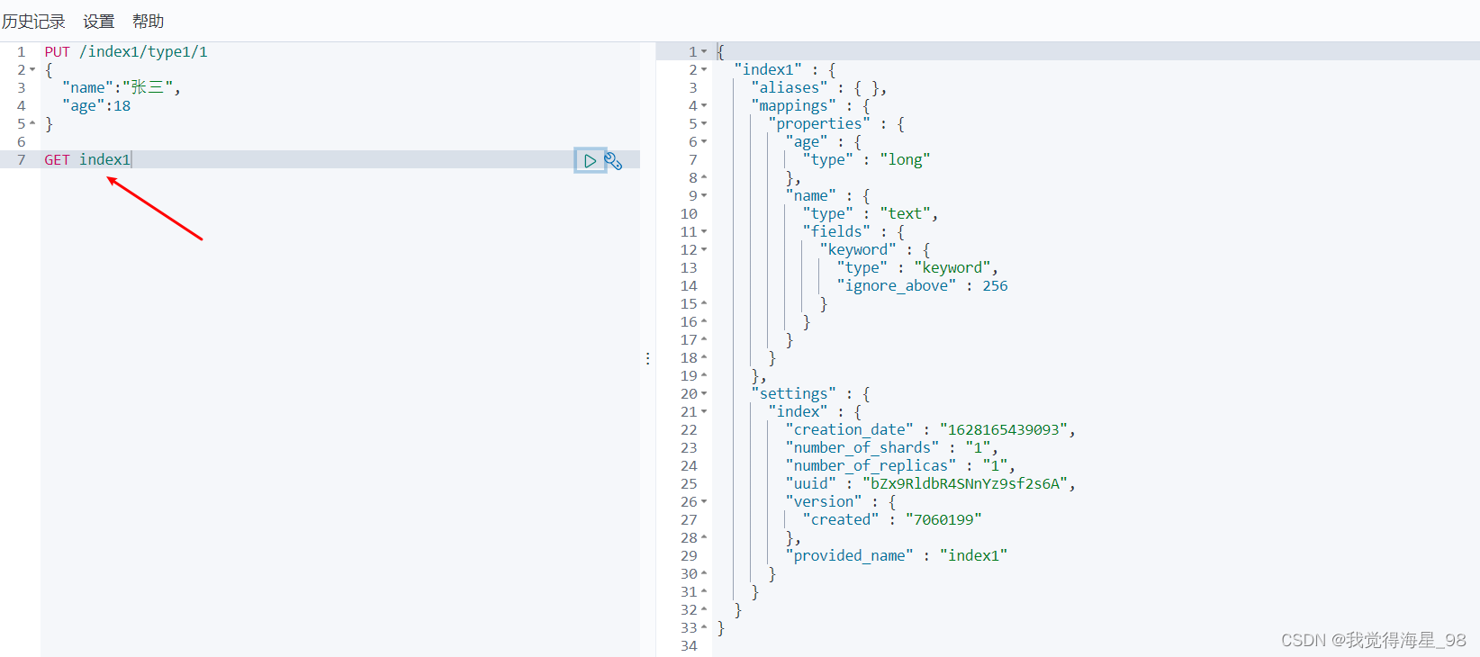Viewport: 1480px width, 657px height.
Task: Click the "text" type value
Action: 905,213
